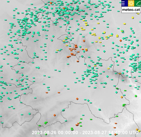141x137 pixels.
Task: Click the end timestamp 2023-08-27 14:40:00 UTC
Action: click(x=111, y=132)
